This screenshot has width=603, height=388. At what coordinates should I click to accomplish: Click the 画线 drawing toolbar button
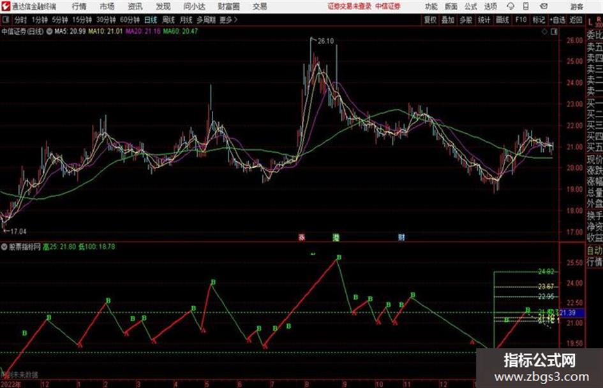click(x=502, y=20)
